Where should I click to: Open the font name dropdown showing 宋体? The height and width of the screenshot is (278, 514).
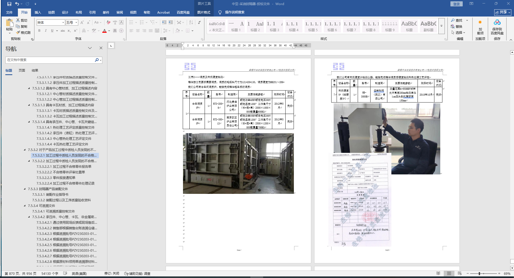click(63, 23)
